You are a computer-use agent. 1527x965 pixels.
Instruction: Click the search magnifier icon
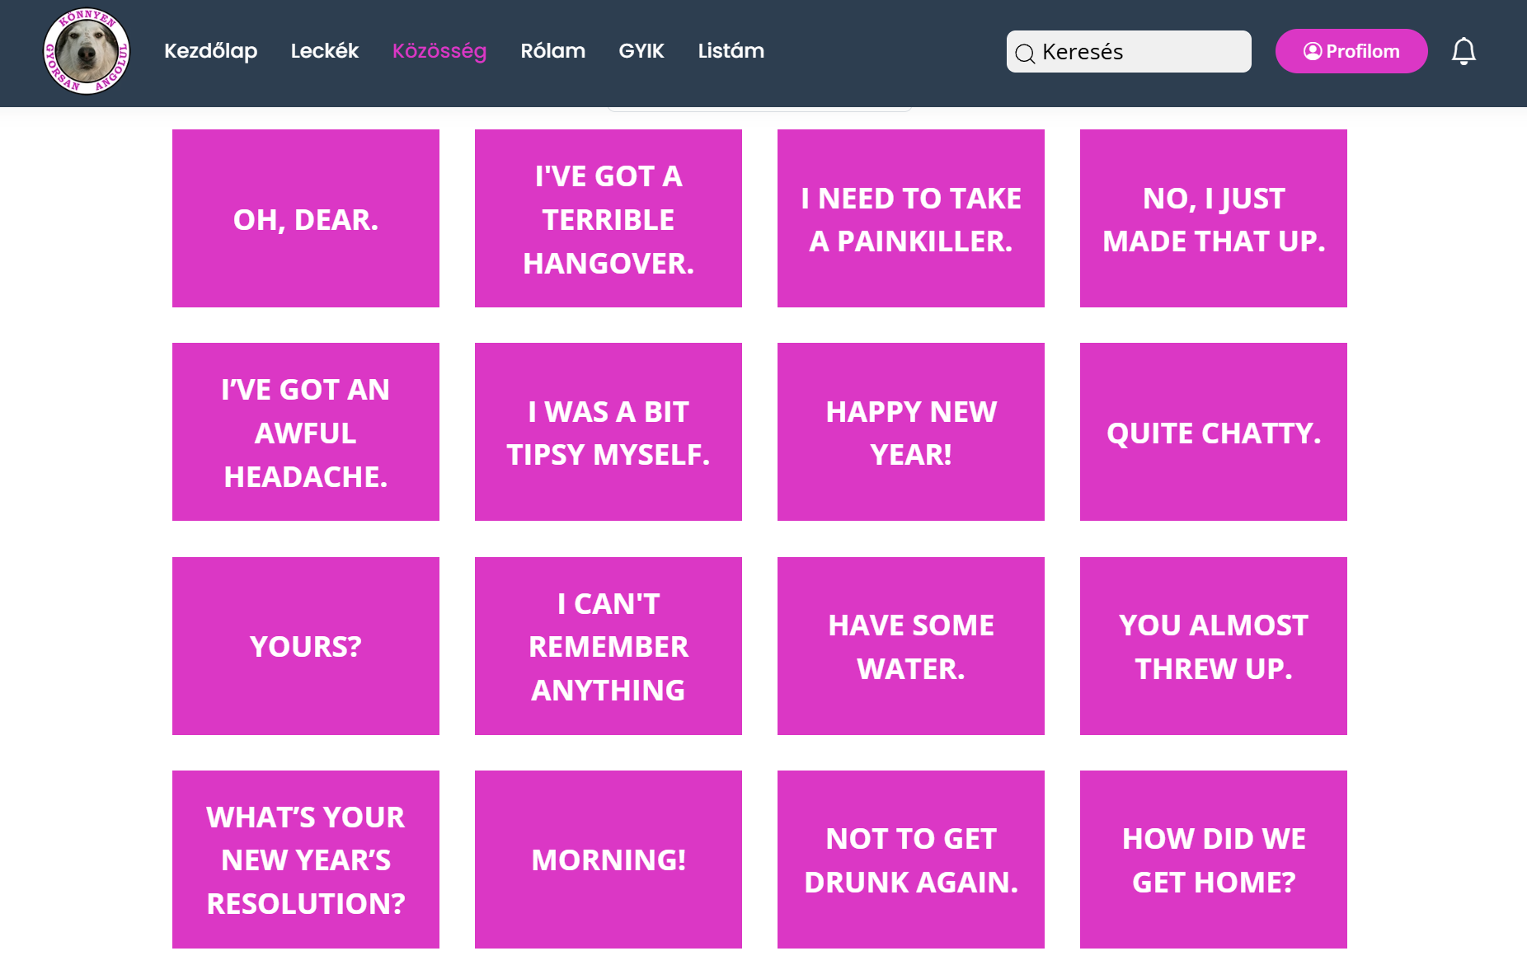1025,54
